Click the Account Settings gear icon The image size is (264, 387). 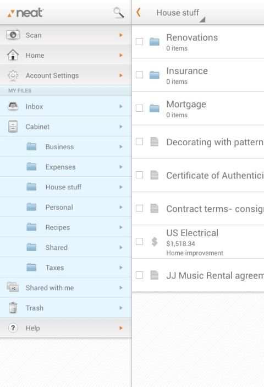click(x=13, y=75)
